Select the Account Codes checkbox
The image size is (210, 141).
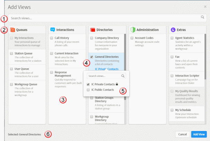point(132,38)
